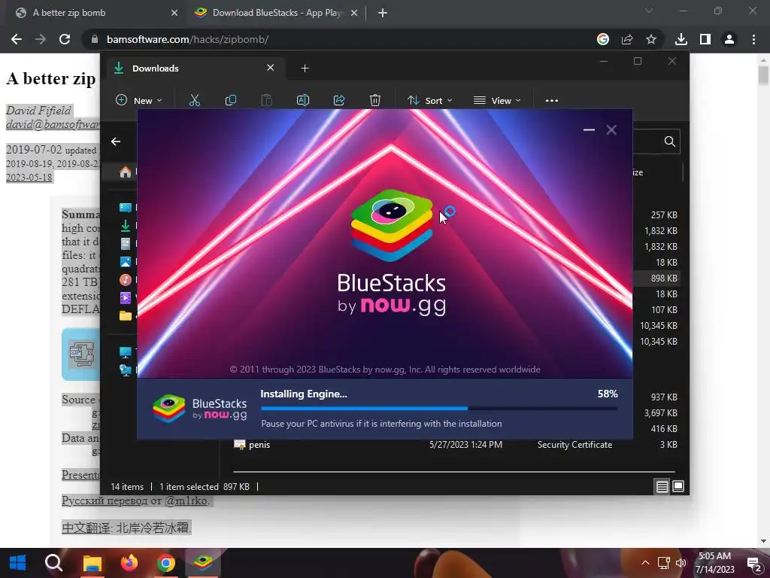
Task: Click the @m1rko link
Action: coord(186,500)
